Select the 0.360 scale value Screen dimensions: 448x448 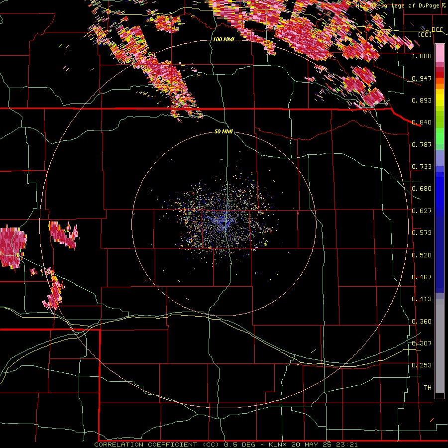pyautogui.click(x=422, y=322)
